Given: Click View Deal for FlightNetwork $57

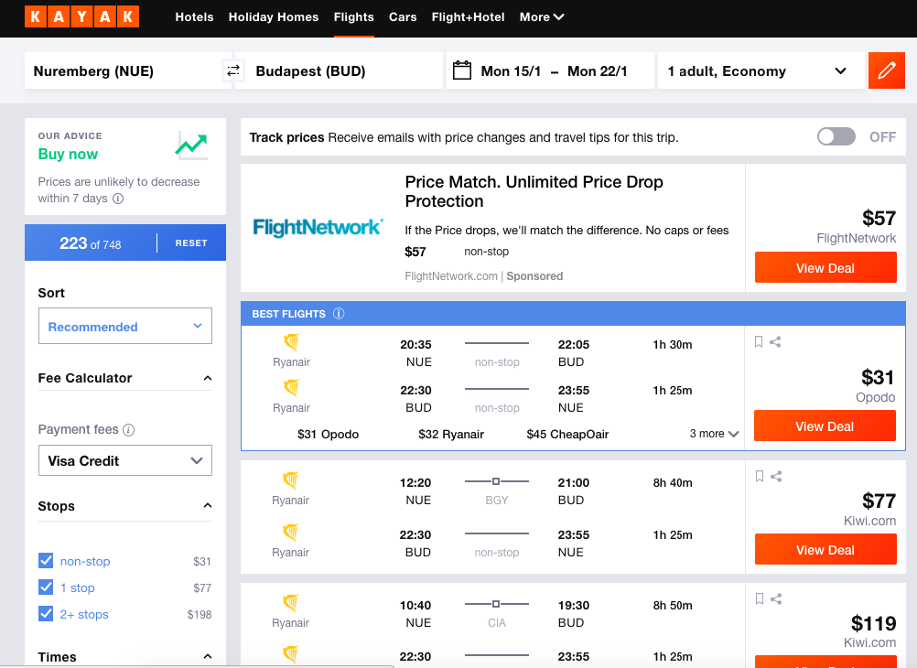Looking at the screenshot, I should click(x=825, y=267).
